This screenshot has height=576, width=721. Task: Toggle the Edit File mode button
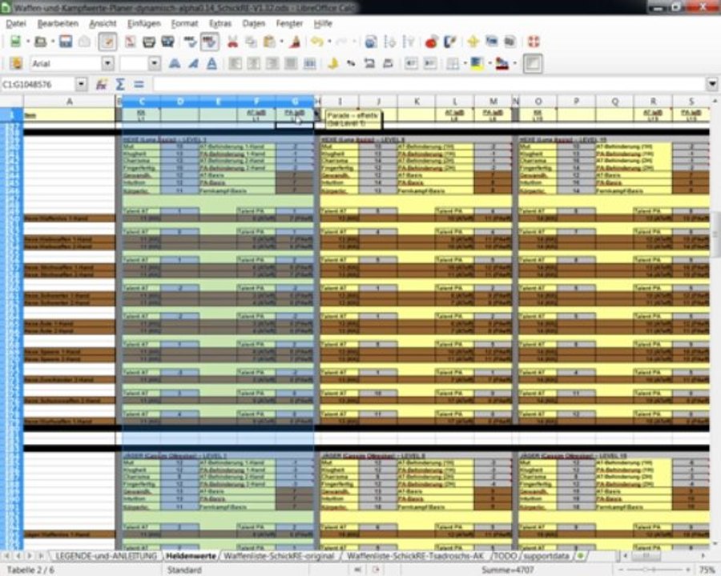[x=107, y=42]
